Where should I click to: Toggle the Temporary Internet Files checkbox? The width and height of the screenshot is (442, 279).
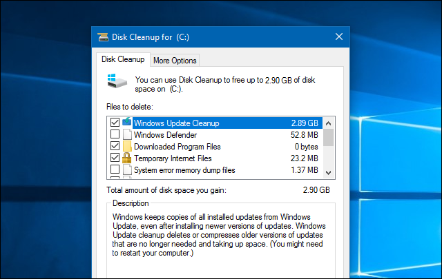point(115,158)
